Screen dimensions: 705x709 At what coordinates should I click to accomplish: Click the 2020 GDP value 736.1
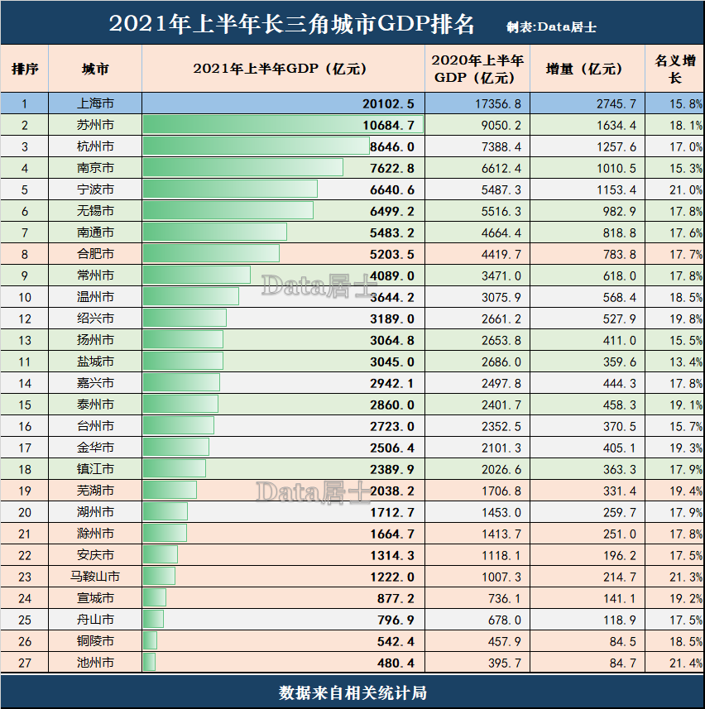click(505, 599)
